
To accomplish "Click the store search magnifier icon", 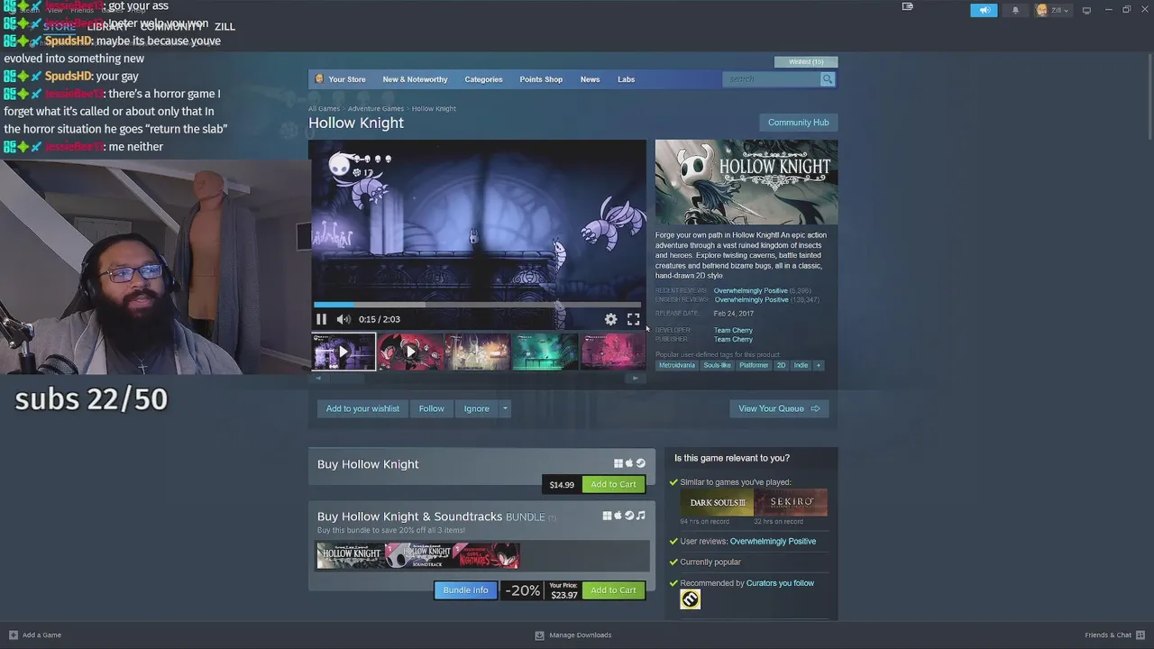I will tap(827, 79).
